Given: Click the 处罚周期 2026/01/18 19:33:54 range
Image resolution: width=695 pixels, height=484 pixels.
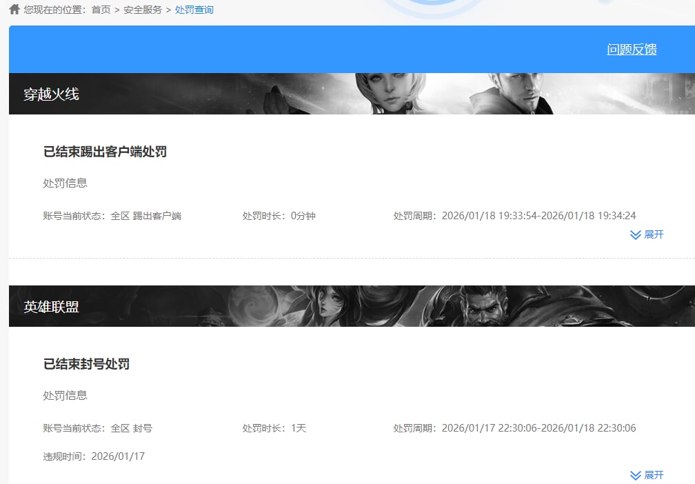Looking at the screenshot, I should tap(514, 216).
